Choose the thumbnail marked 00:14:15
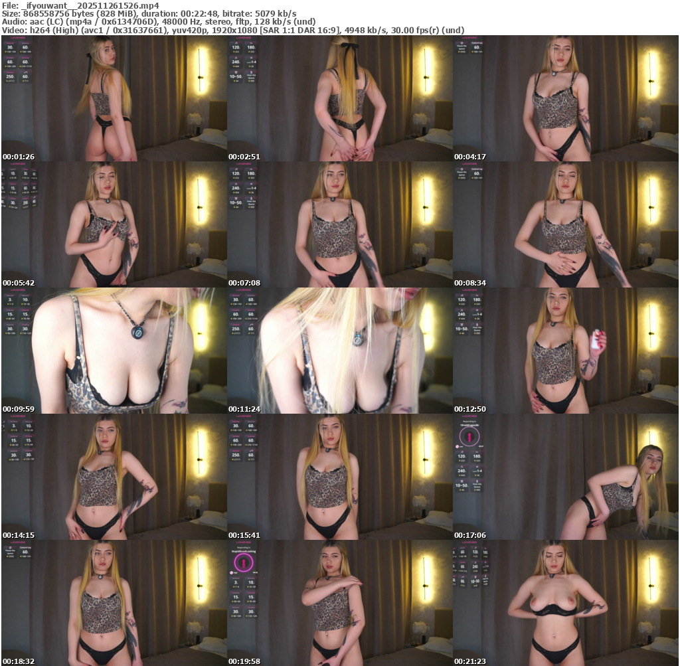The image size is (680, 666). pyautogui.click(x=114, y=477)
